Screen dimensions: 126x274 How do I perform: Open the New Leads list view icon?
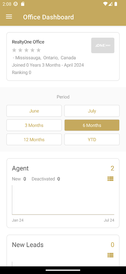click(111, 255)
